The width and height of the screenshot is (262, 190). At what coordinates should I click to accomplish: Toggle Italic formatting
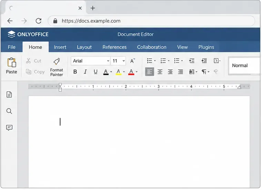coord(85,72)
